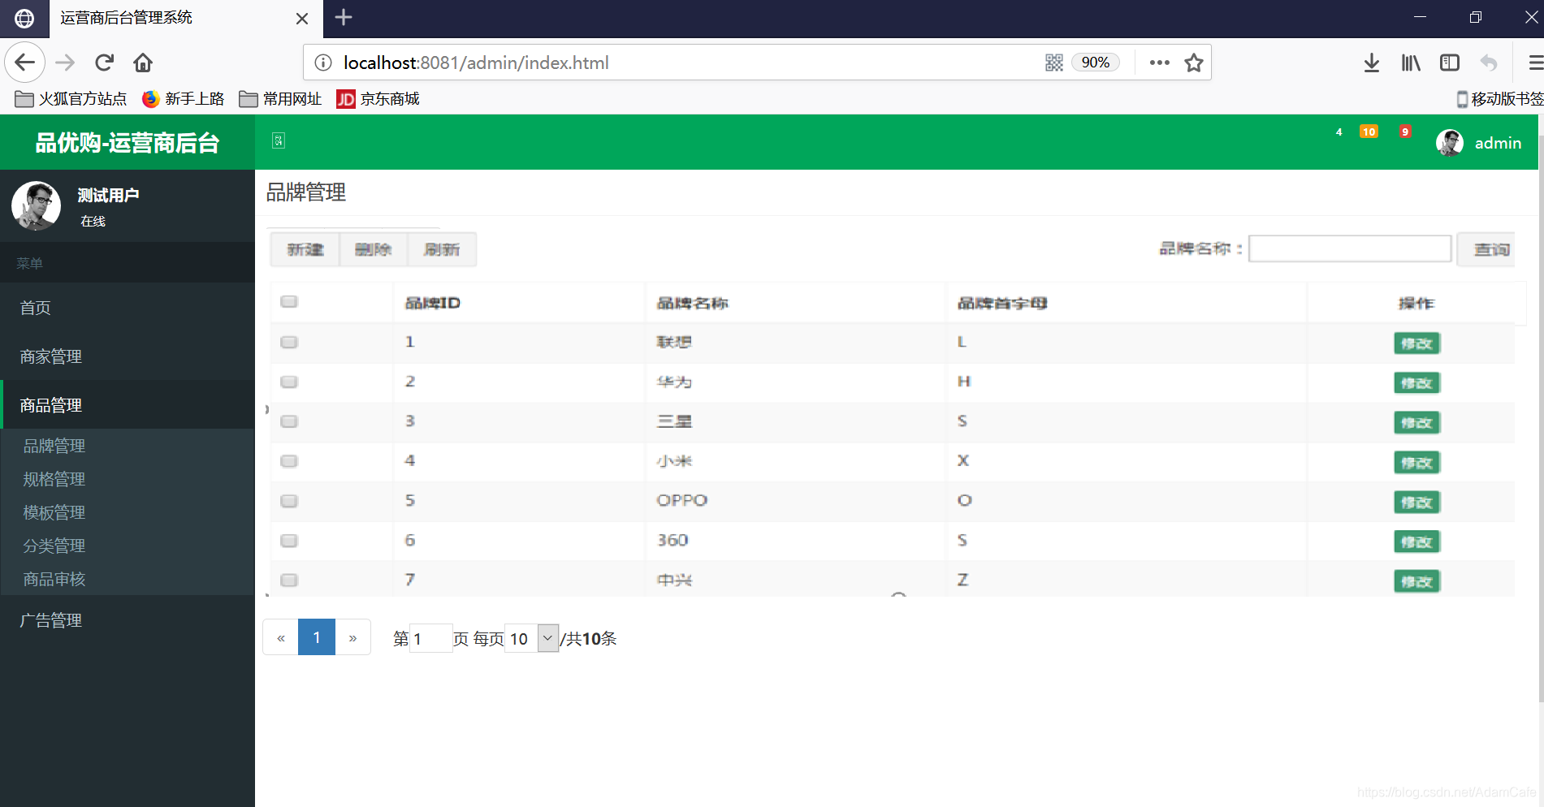The height and width of the screenshot is (807, 1544).
Task: Click the 刷新 button
Action: point(442,249)
